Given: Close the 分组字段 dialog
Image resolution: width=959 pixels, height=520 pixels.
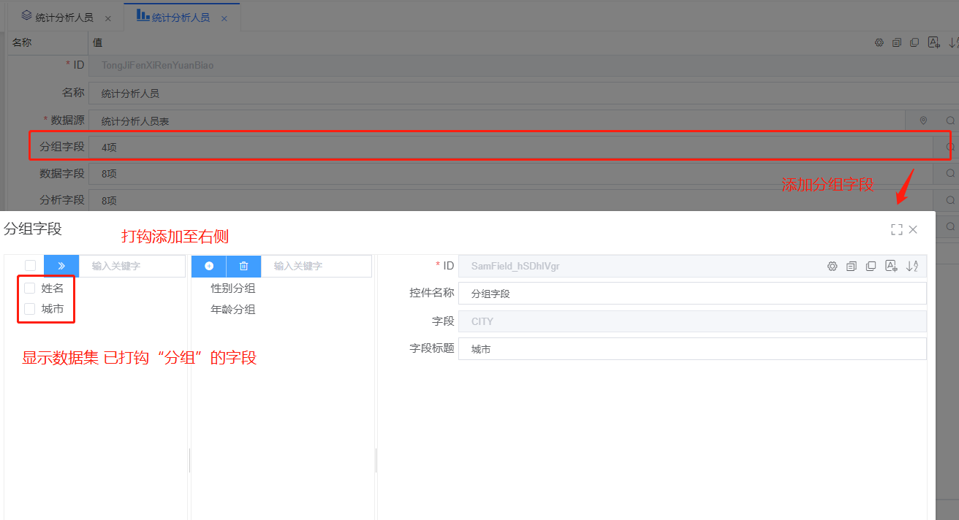Looking at the screenshot, I should (x=913, y=229).
